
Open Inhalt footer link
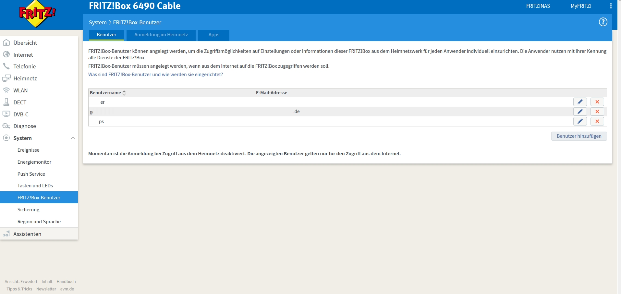pos(47,281)
